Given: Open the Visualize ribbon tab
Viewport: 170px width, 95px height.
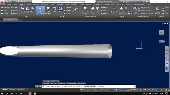Looking at the screenshot, I should (36, 4).
